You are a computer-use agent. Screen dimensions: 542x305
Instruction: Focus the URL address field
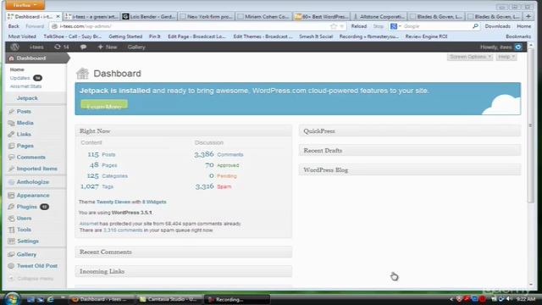[194, 26]
